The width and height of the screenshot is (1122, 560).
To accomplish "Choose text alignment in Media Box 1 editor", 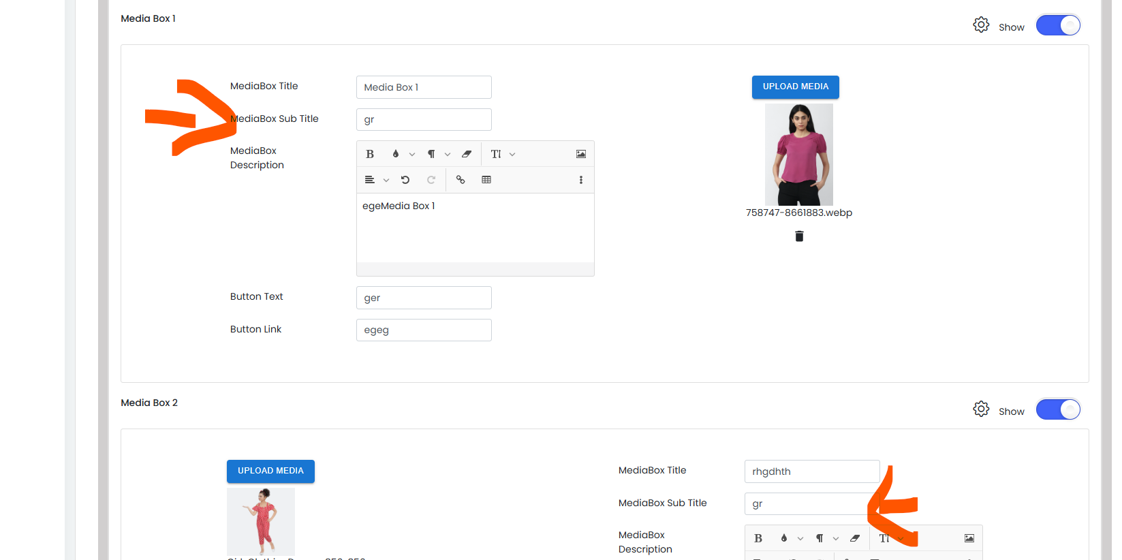I will [370, 180].
